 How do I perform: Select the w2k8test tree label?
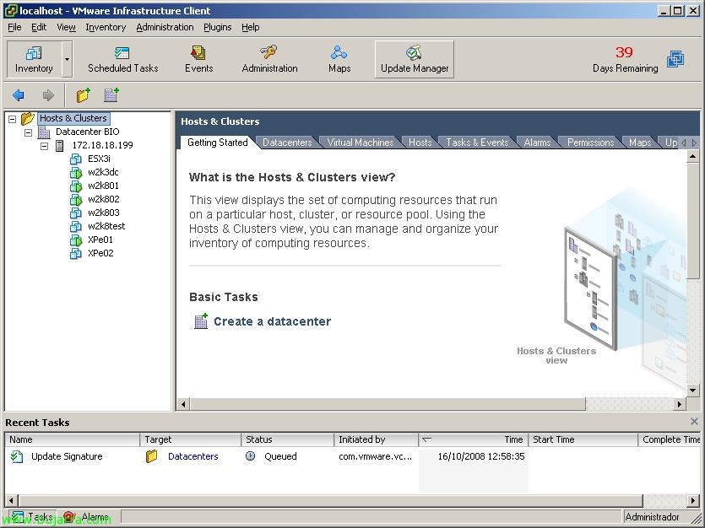tap(106, 226)
